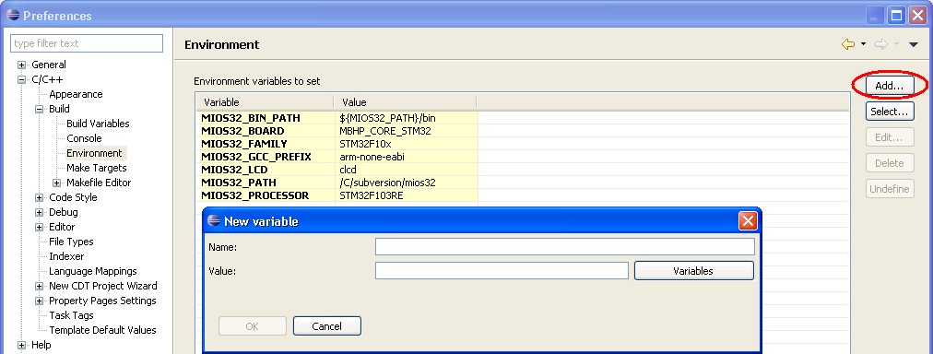Open the preferences view menu triangle
Image resolution: width=933 pixels, height=354 pixels.
pyautogui.click(x=914, y=44)
